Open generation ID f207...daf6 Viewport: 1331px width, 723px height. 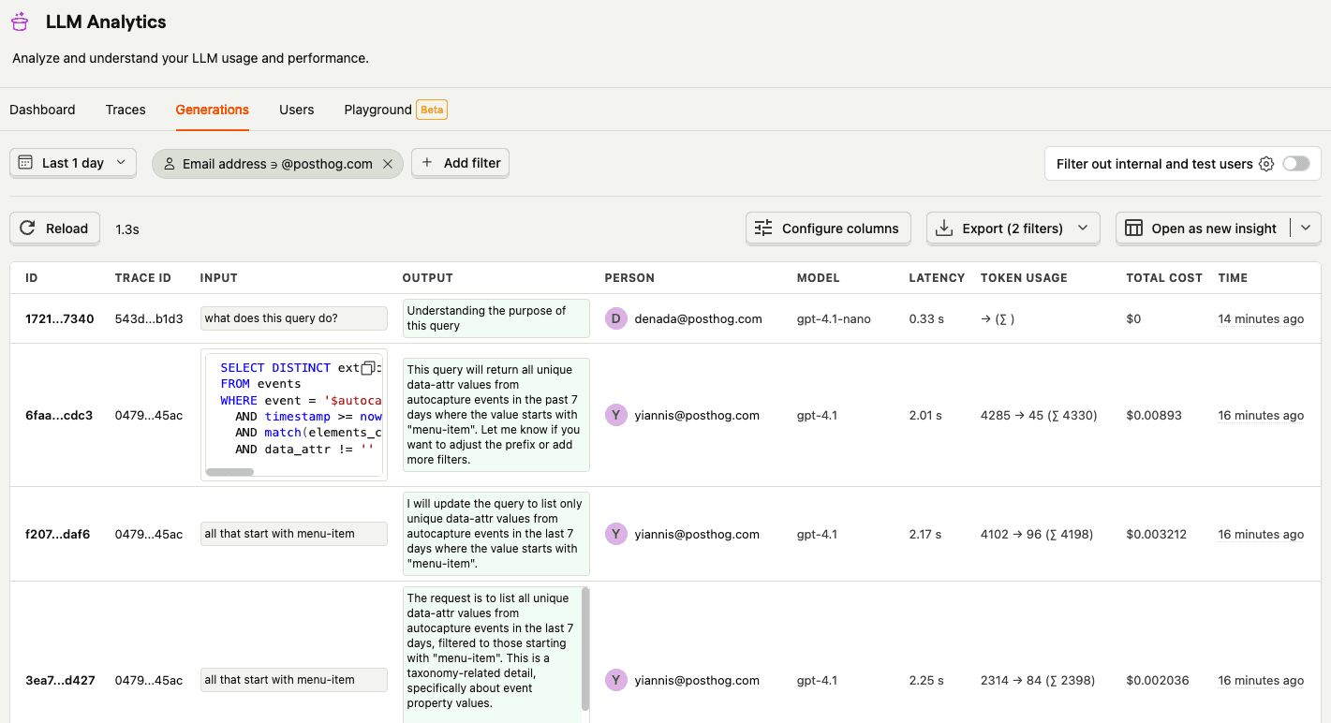click(58, 534)
